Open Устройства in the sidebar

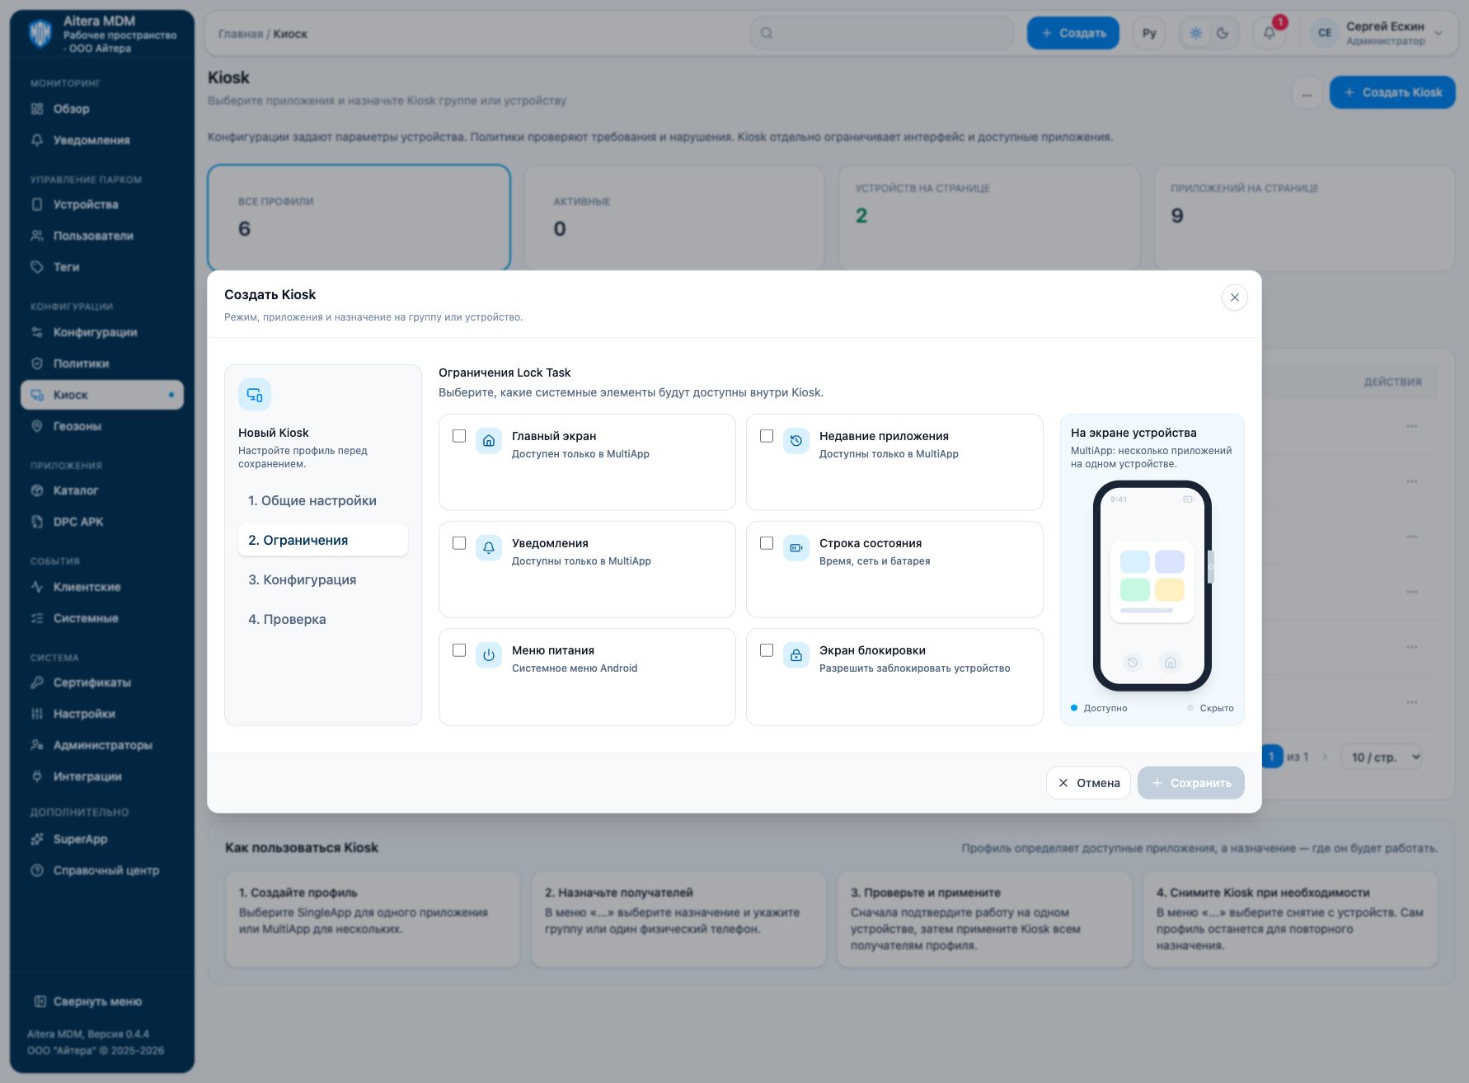[102, 204]
